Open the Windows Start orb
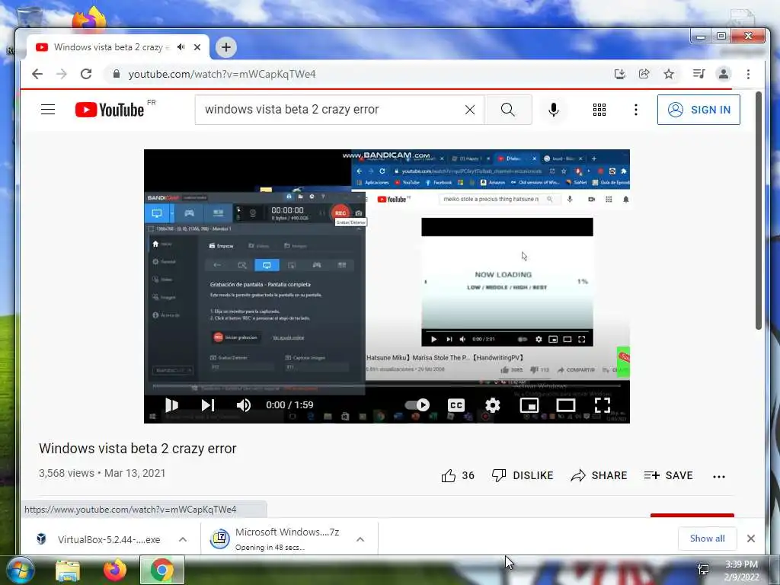This screenshot has height=585, width=780. click(19, 570)
